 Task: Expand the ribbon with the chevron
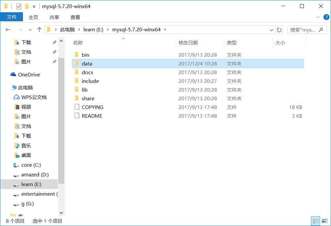[x=318, y=17]
